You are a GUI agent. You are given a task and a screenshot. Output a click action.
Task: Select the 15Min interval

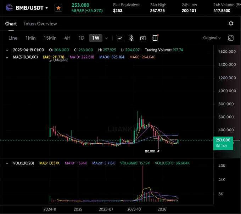(x=50, y=38)
